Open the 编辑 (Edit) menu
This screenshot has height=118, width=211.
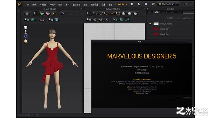click(34, 5)
